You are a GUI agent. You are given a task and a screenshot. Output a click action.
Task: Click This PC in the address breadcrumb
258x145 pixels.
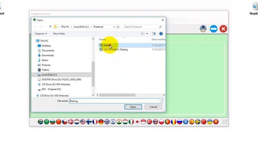tap(65, 27)
